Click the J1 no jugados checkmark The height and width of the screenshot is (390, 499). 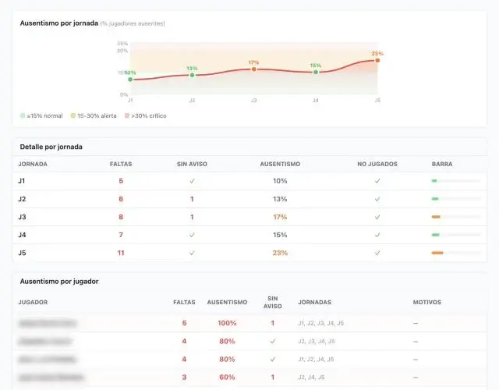point(377,181)
